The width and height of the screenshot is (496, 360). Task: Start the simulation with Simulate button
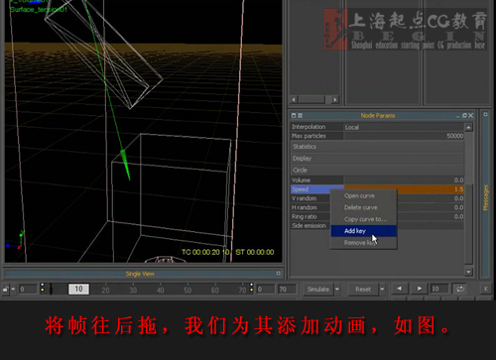(x=318, y=290)
